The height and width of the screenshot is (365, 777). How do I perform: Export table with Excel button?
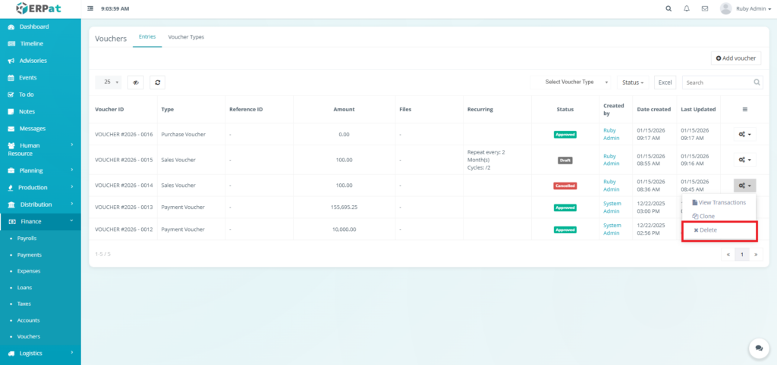point(665,83)
